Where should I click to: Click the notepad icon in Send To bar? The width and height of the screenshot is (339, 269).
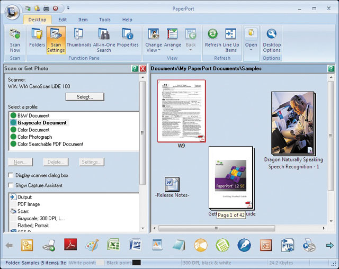click(179, 245)
